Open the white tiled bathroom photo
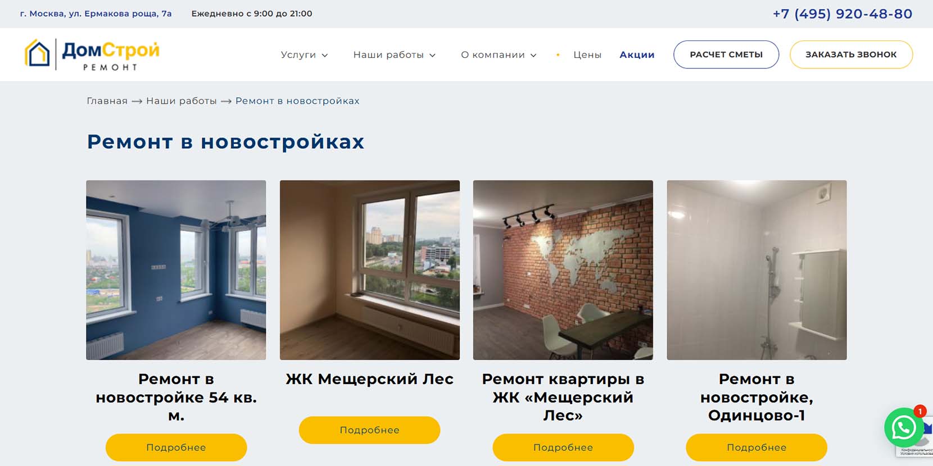The width and height of the screenshot is (933, 466). point(757,270)
